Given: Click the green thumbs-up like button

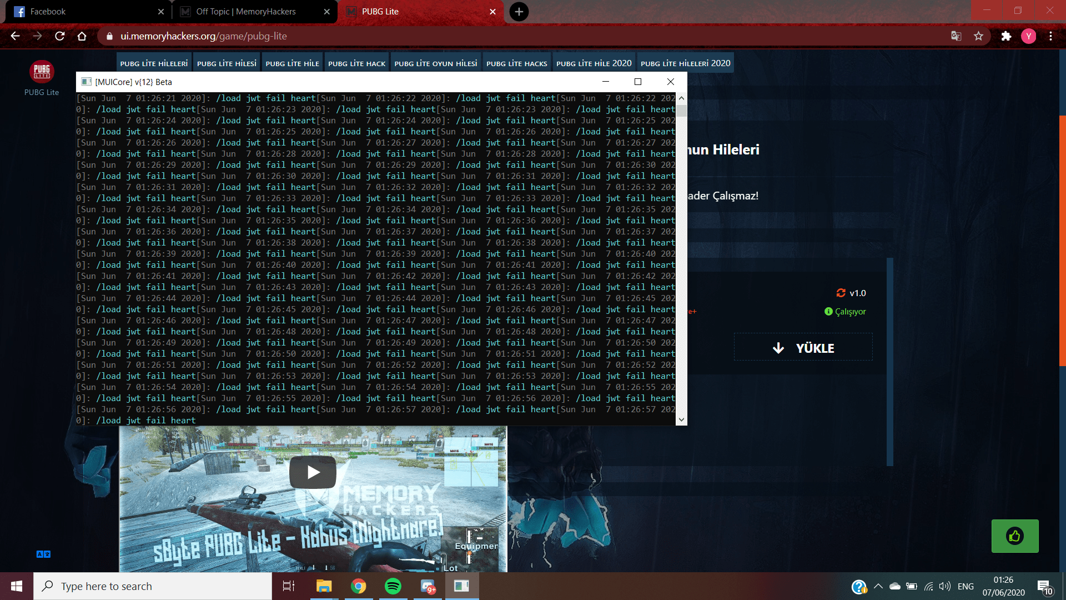Looking at the screenshot, I should tap(1015, 536).
